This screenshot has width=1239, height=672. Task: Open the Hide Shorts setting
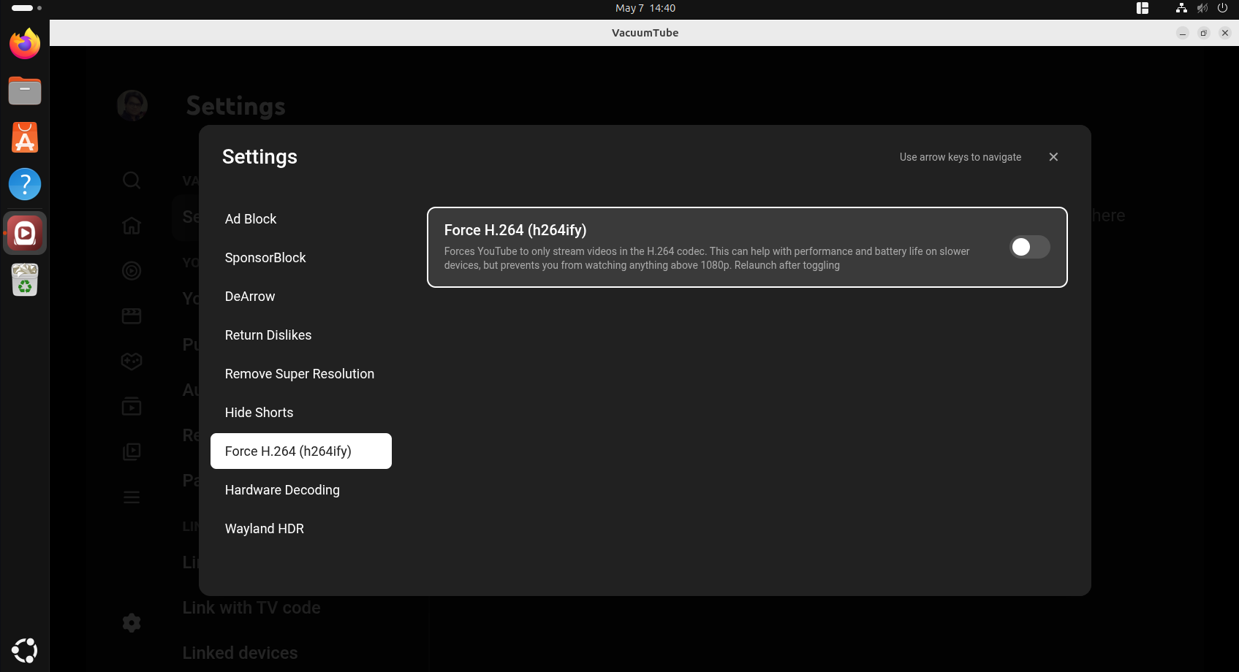[x=301, y=413]
